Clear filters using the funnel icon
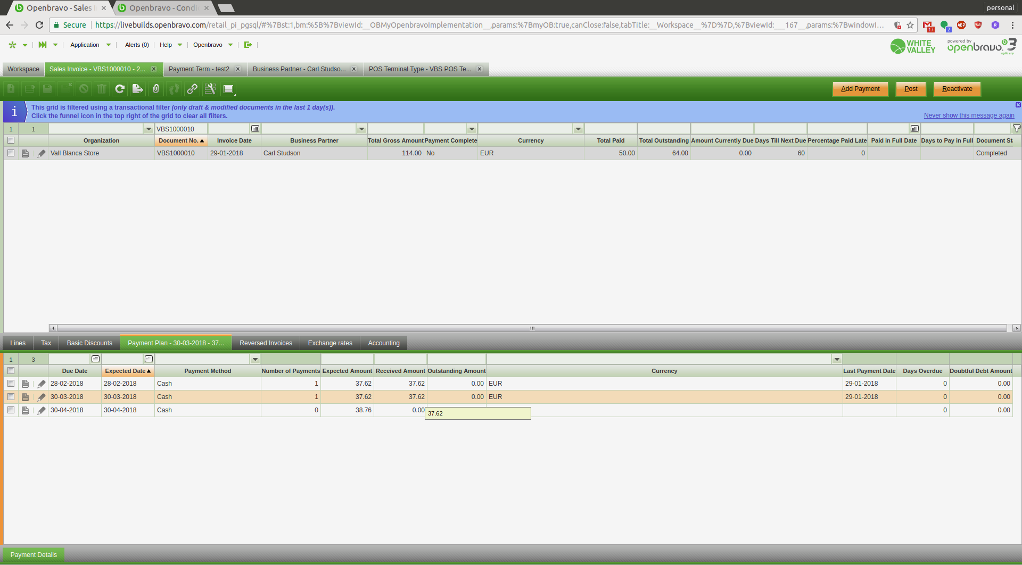1022x565 pixels. 1017,128
